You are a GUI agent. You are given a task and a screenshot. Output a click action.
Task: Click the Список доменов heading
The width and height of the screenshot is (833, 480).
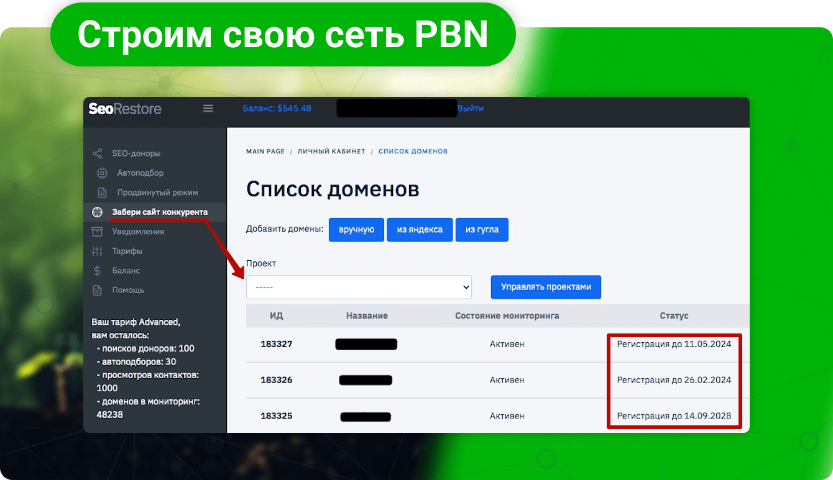(333, 189)
